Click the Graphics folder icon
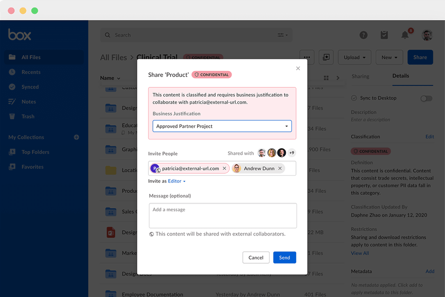This screenshot has width=445, height=297. coord(111,149)
